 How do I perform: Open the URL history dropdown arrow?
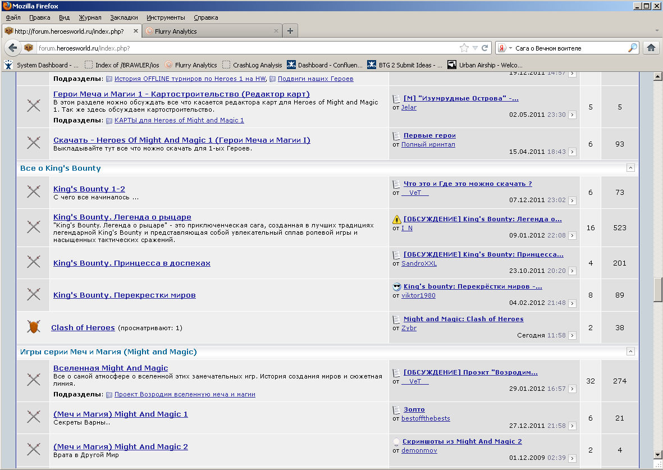coord(475,48)
